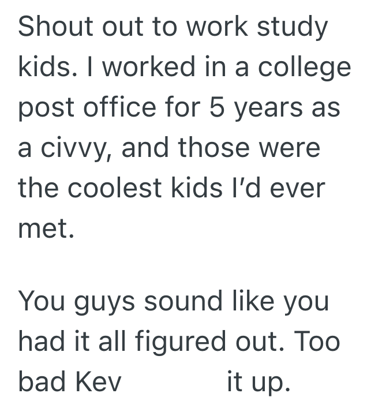Click the name 'Kev' in last line
This screenshot has height=412, width=367.
pos(103,382)
